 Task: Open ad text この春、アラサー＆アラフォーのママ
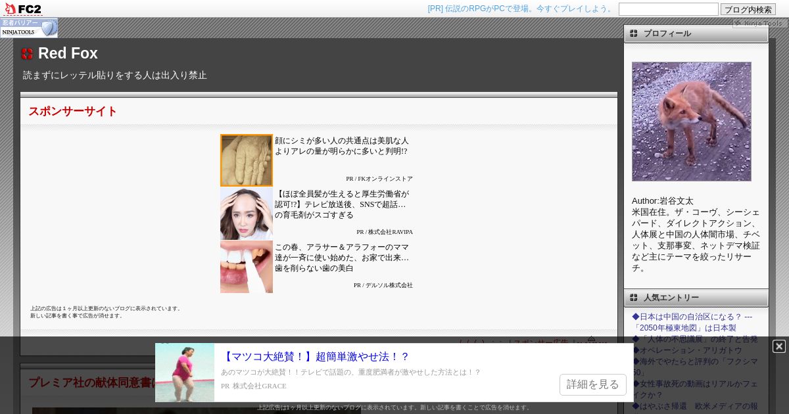[342, 258]
